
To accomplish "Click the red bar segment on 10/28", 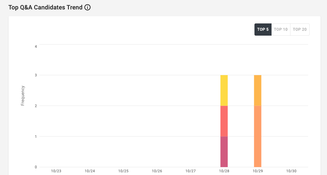I will click(x=224, y=121).
